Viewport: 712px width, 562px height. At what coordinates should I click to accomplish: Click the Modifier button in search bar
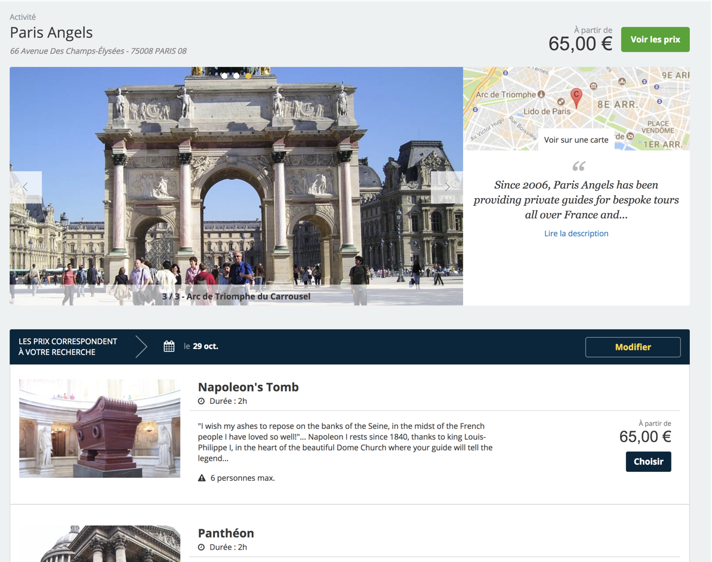[633, 347]
